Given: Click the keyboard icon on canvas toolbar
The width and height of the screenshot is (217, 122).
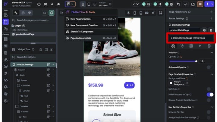Looking at the screenshot, I should click(x=147, y=13).
